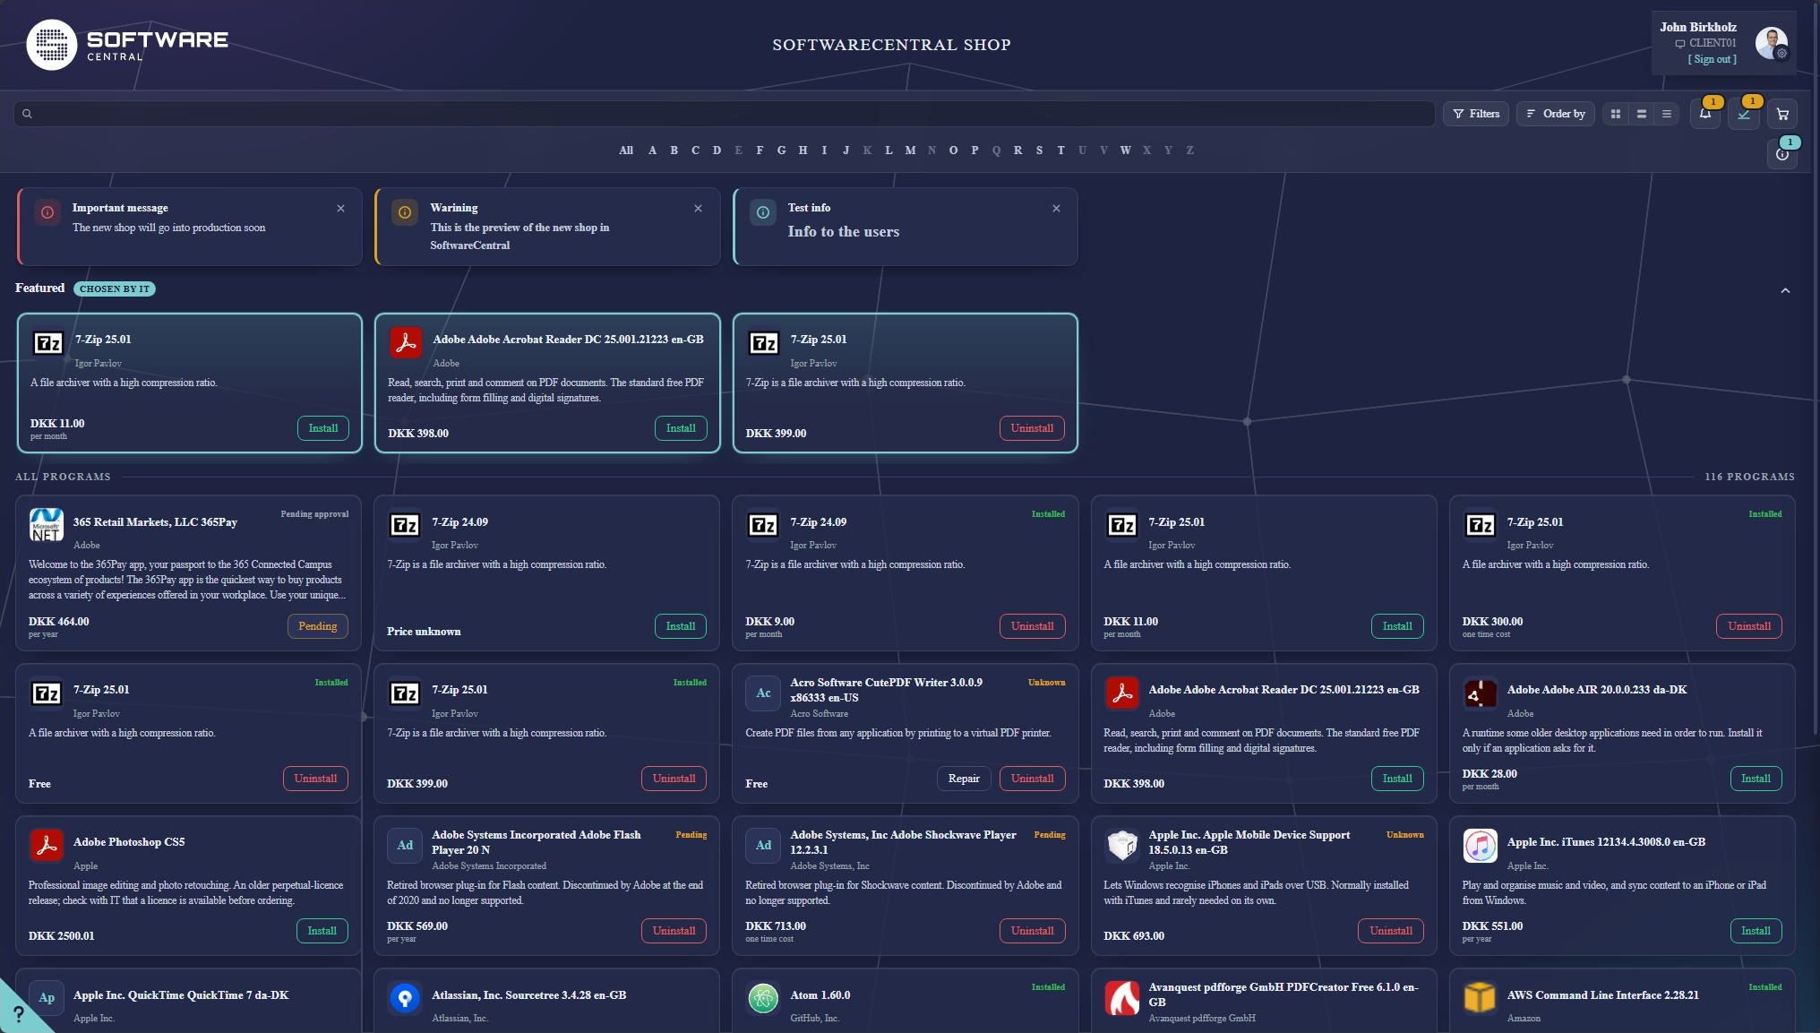
Task: Open the approvals checkmark icon
Action: (x=1744, y=114)
